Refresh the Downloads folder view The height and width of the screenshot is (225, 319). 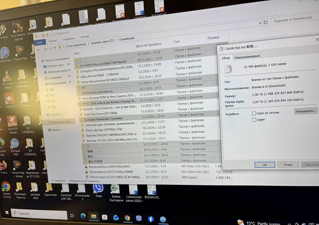coord(265,22)
